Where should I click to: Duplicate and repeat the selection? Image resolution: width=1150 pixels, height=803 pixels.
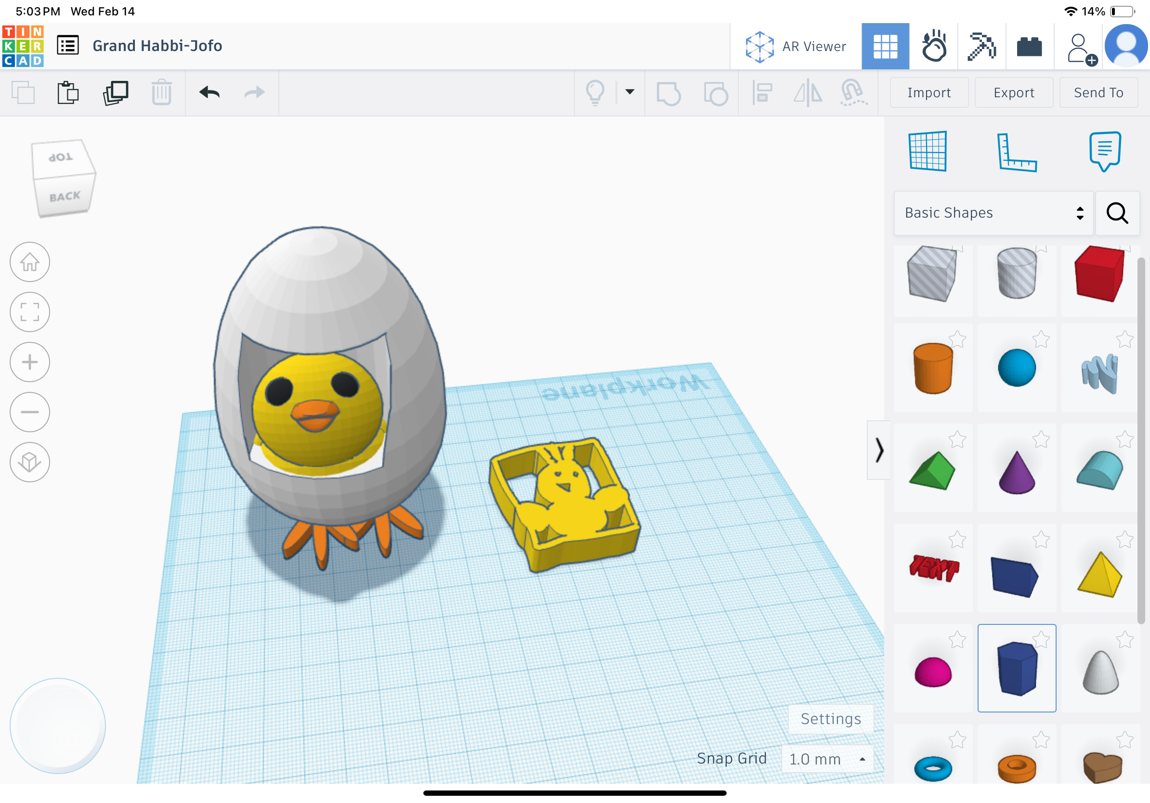click(115, 92)
